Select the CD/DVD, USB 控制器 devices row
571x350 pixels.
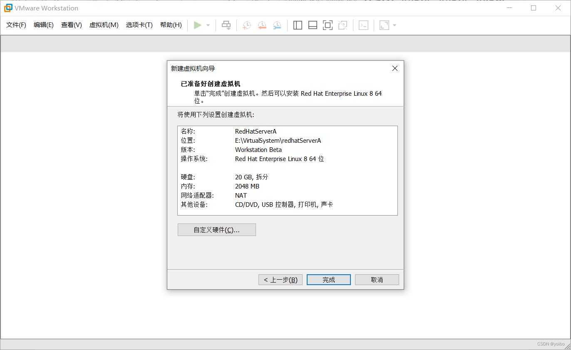coord(284,205)
